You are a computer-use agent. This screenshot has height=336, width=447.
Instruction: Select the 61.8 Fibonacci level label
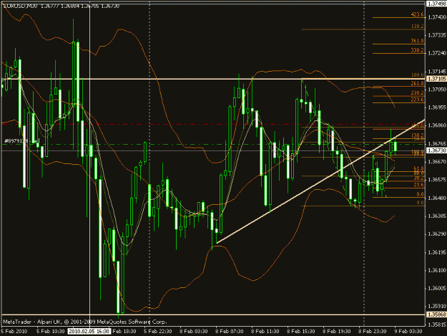[x=419, y=168]
